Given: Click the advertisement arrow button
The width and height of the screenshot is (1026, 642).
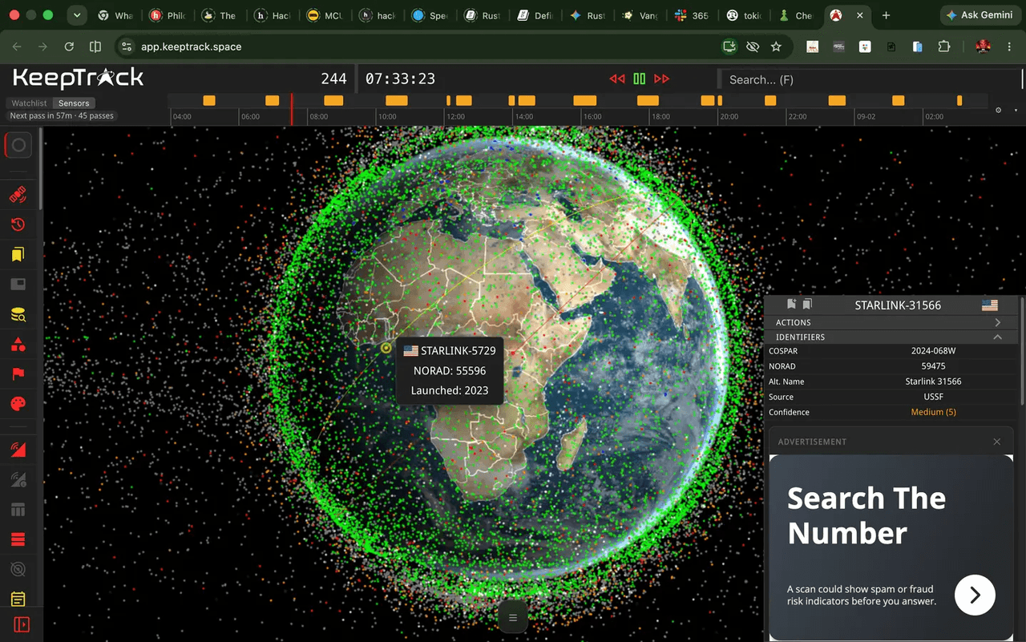Looking at the screenshot, I should point(975,595).
